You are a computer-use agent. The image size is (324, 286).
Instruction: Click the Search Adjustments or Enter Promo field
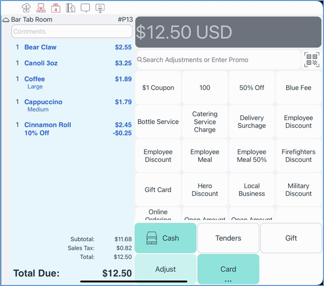(x=218, y=60)
